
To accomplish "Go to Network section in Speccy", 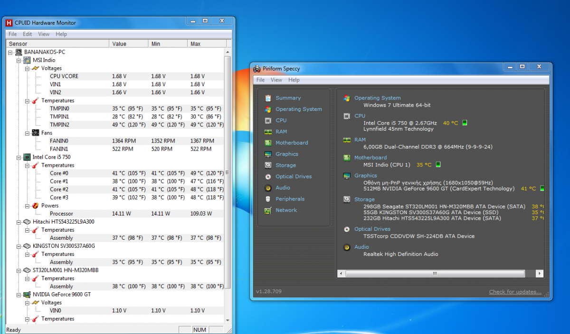I will pos(286,210).
